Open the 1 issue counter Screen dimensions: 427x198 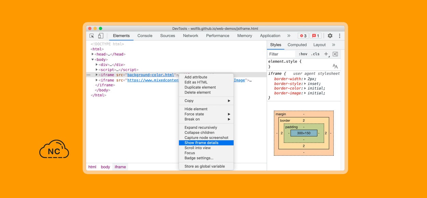pos(316,36)
